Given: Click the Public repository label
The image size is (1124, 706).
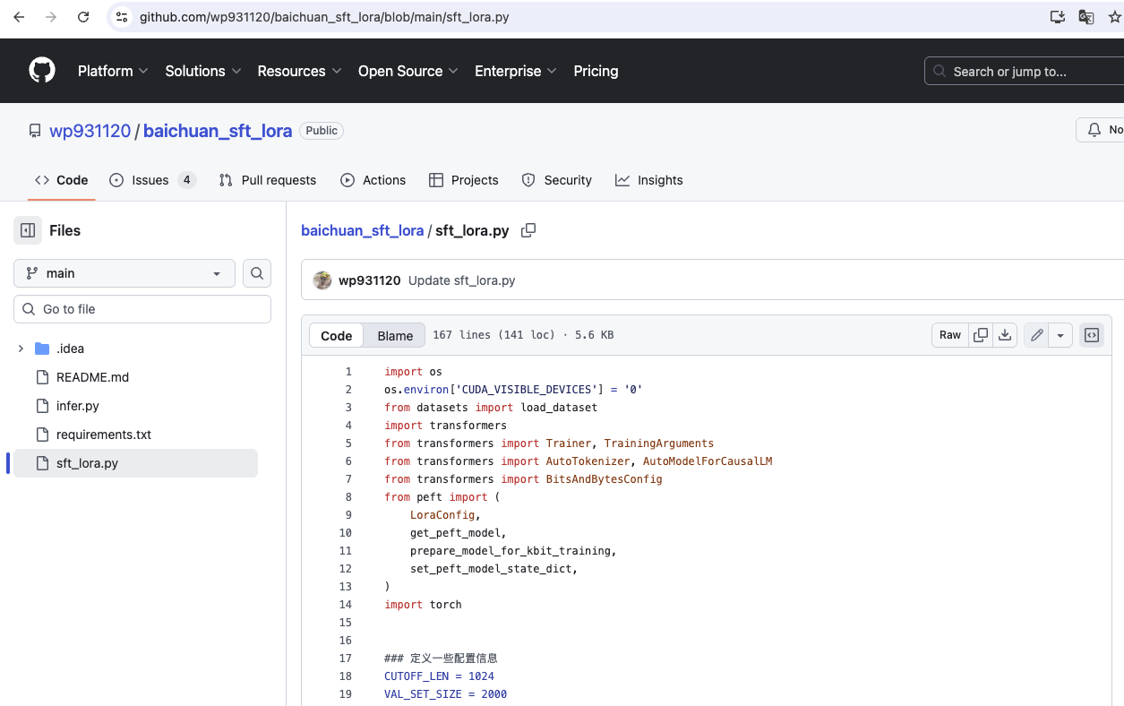Looking at the screenshot, I should [322, 131].
